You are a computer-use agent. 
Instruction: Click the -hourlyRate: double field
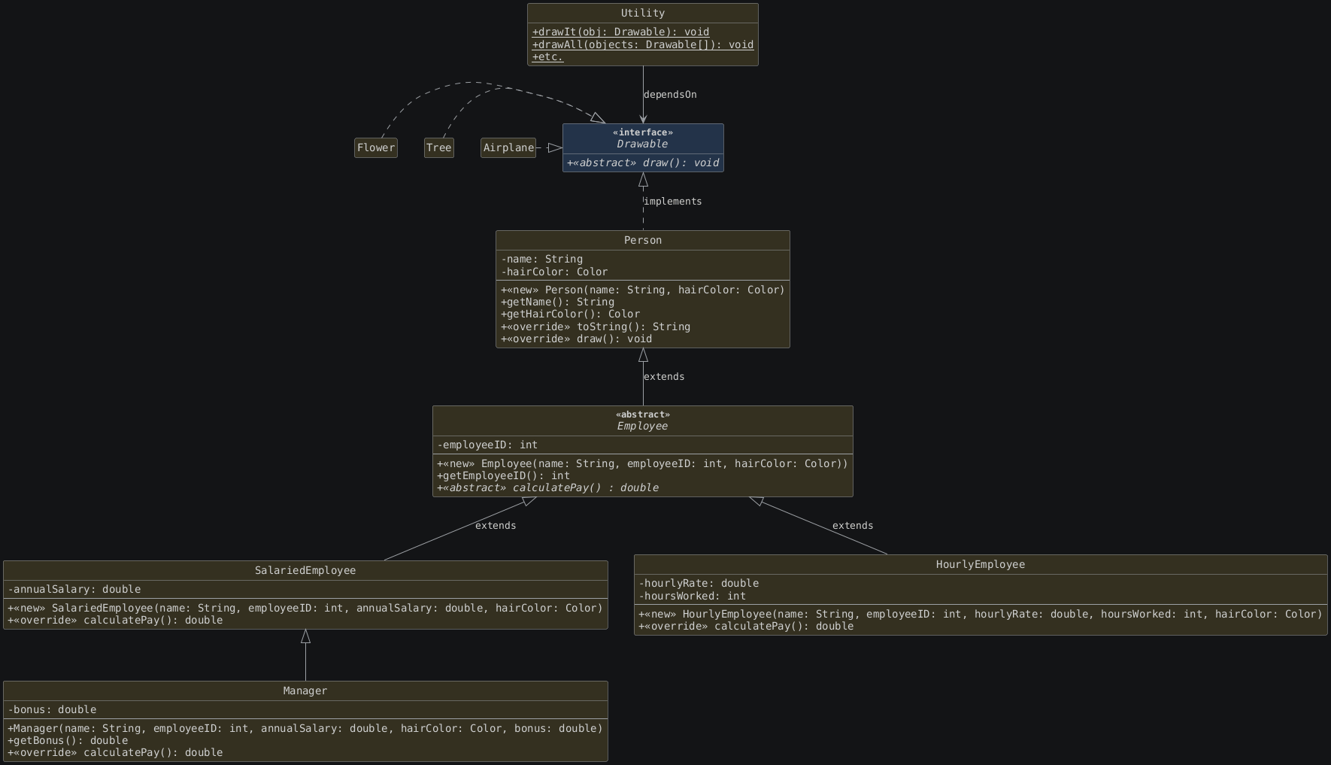pos(699,583)
